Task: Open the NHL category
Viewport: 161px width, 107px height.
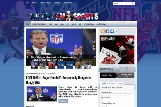Action: click(x=80, y=24)
